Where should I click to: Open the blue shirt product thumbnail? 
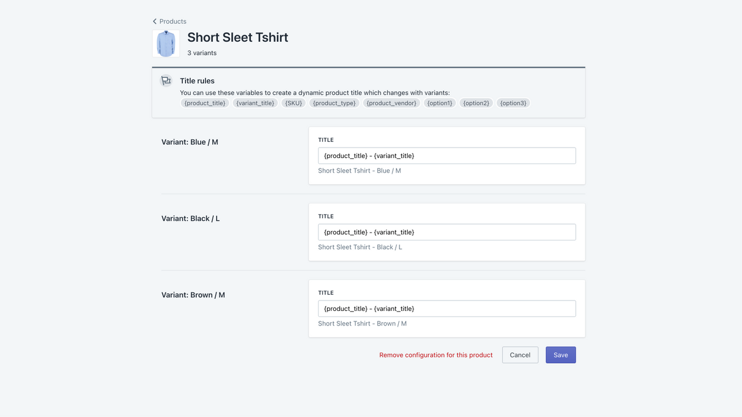[x=166, y=43]
